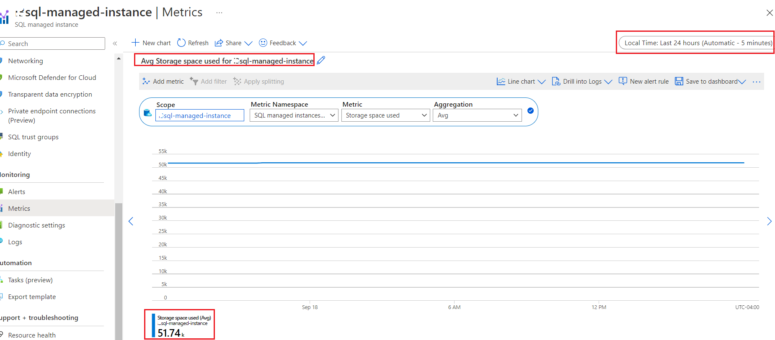
Task: Click the blue data line on the chart
Action: [x=456, y=162]
